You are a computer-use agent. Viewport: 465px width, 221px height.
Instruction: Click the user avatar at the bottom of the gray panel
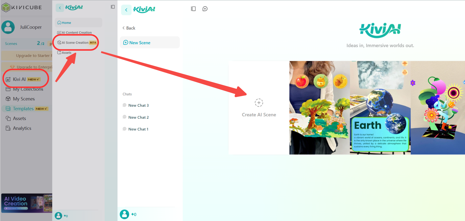click(58, 216)
